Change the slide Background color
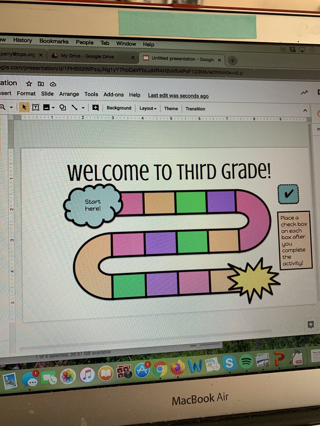Viewport: 320px width, 426px height. [x=119, y=108]
